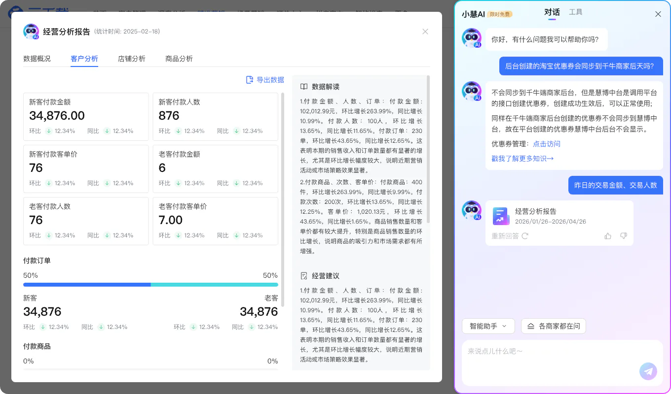This screenshot has height=394, width=671.
Task: Click the report chart icon in chat card
Action: (501, 216)
